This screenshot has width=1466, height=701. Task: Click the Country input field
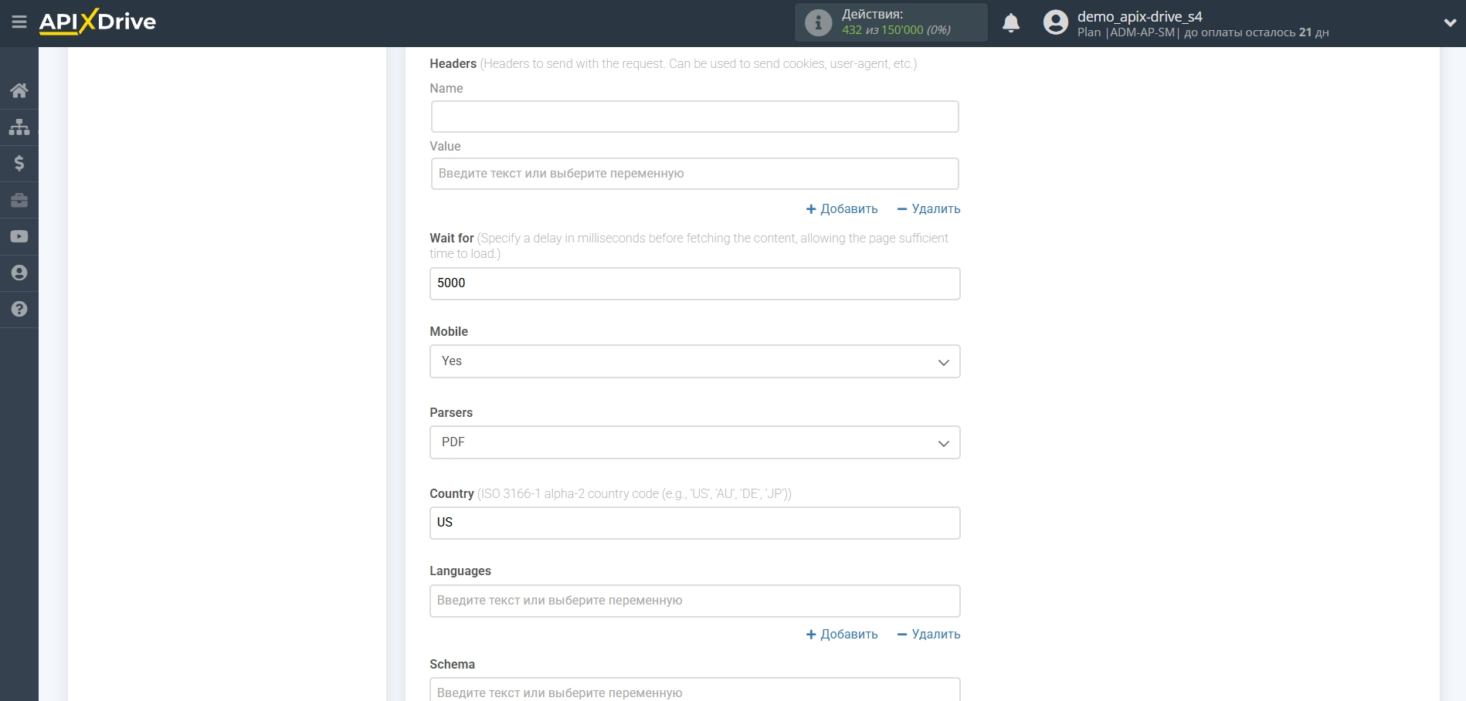pyautogui.click(x=694, y=523)
